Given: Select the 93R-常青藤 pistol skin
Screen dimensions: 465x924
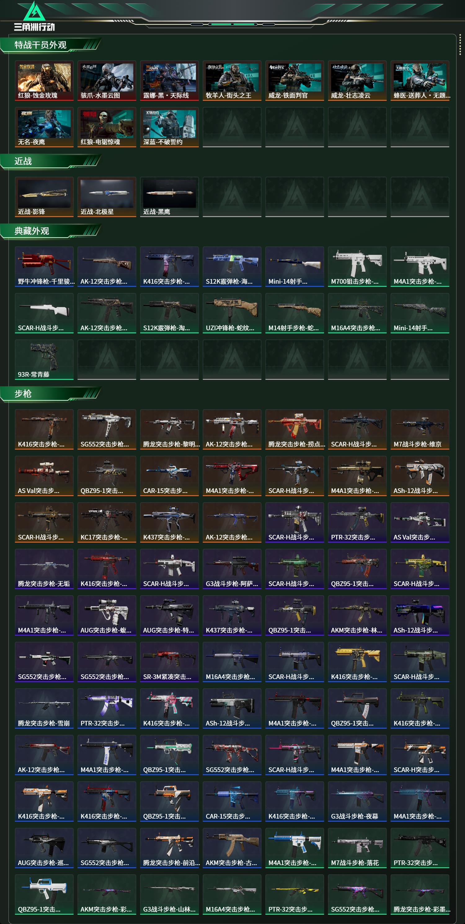Looking at the screenshot, I should pyautogui.click(x=44, y=359).
